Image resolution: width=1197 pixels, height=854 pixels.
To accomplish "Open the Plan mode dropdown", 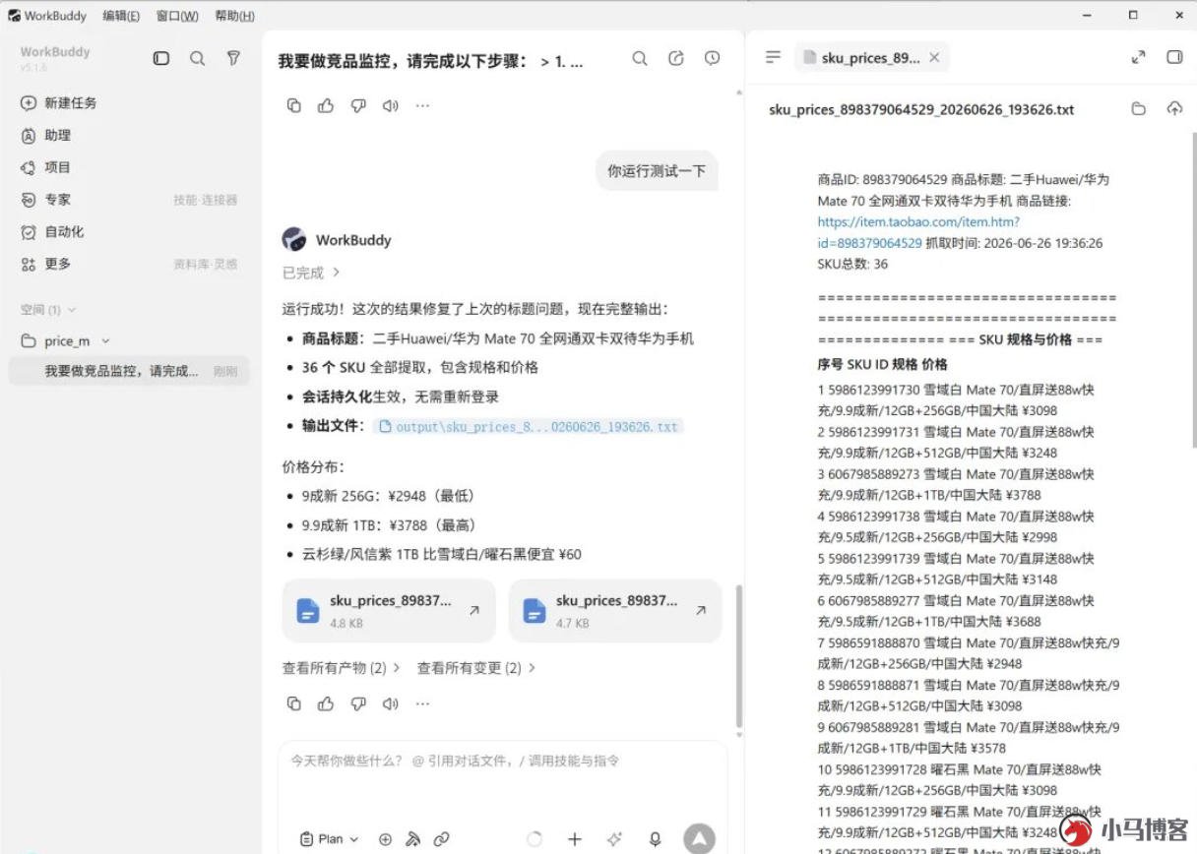I will (x=330, y=839).
